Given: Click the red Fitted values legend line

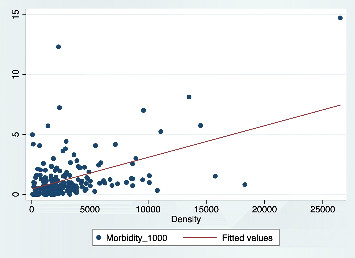Looking at the screenshot, I should click(x=200, y=237).
